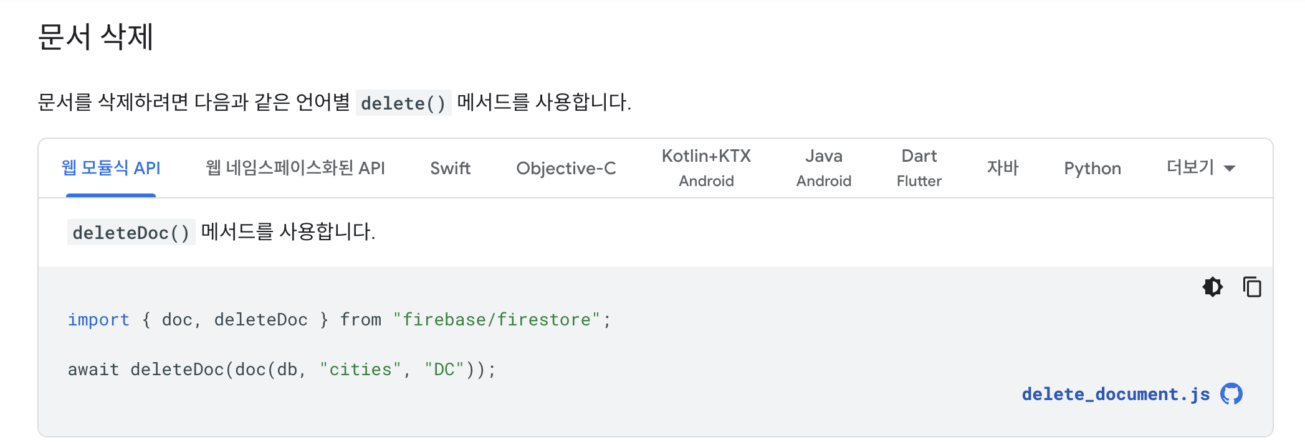Show the Java Android code sample

tap(823, 168)
